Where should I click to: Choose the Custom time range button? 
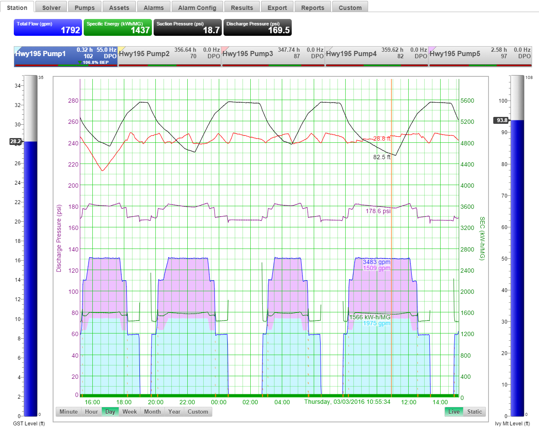198,412
